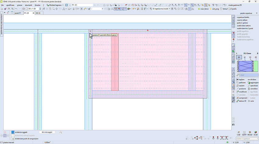Click the de-marcaggio button
The width and height of the screenshot is (259, 144).
click(47, 132)
